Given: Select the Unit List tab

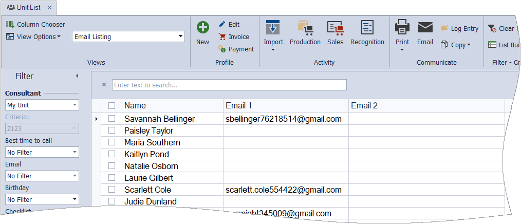Looking at the screenshot, I should pyautogui.click(x=26, y=7).
